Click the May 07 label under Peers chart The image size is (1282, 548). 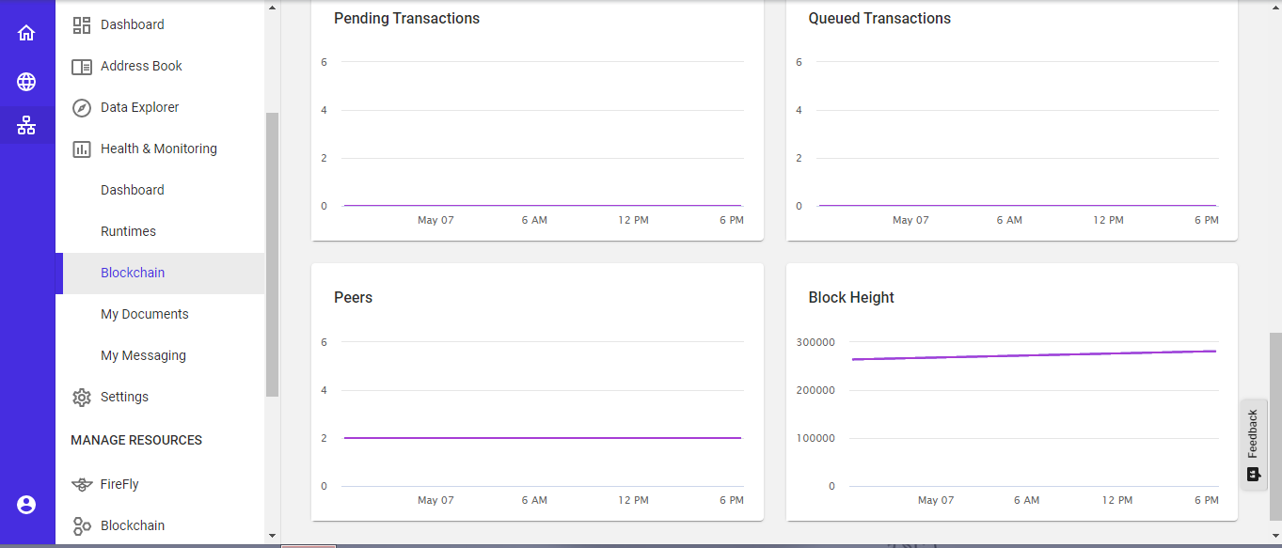pyautogui.click(x=435, y=500)
